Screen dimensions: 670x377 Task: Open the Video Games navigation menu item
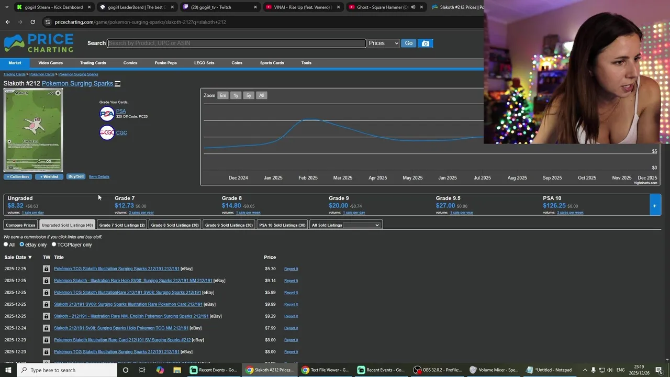click(x=50, y=63)
